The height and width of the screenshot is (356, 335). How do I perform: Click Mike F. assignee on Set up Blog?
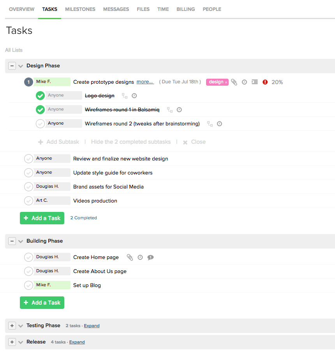coord(51,285)
